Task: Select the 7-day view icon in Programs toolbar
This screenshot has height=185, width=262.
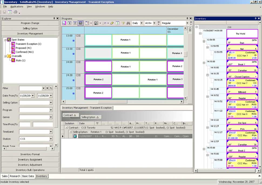Action: click(75, 23)
